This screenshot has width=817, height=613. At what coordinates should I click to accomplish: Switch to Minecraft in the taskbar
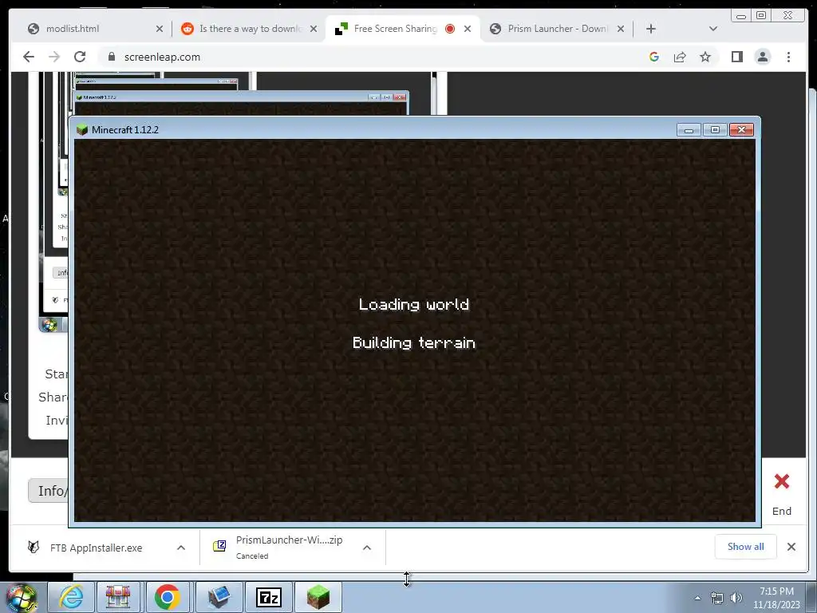tap(318, 597)
